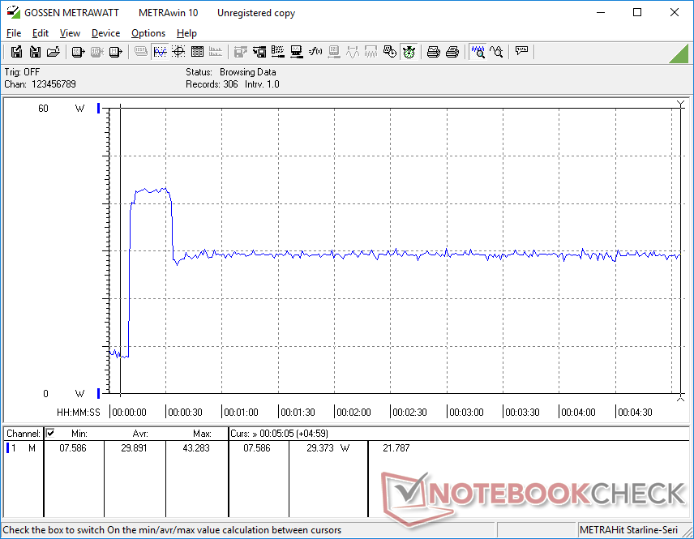The image size is (694, 539).
Task: Click the read instrument data icon
Action: (79, 52)
